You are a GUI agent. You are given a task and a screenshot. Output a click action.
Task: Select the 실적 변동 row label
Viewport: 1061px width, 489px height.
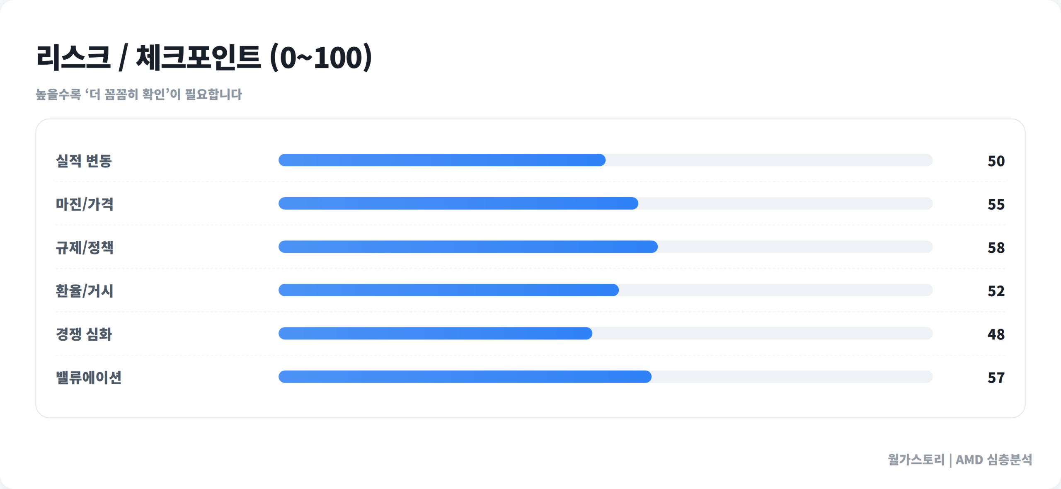[84, 161]
